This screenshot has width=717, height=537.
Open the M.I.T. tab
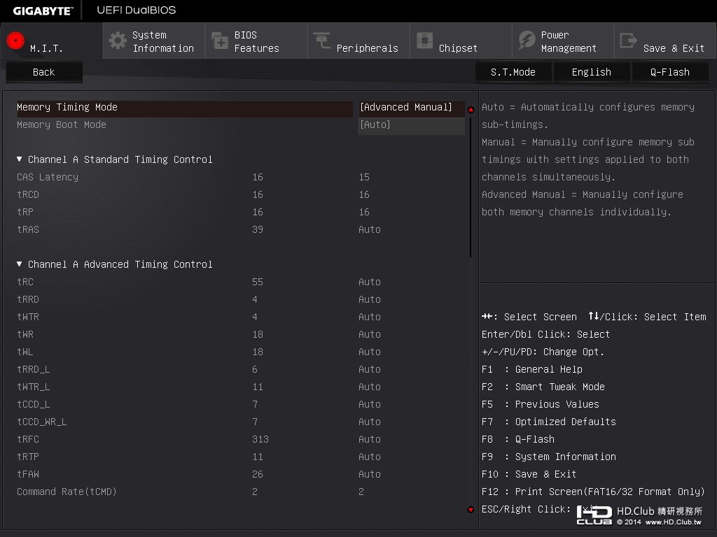(x=52, y=41)
